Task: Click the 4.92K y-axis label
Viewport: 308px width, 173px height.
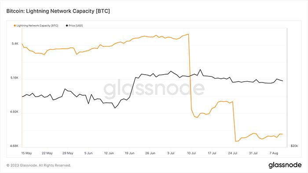Action: tap(14, 112)
